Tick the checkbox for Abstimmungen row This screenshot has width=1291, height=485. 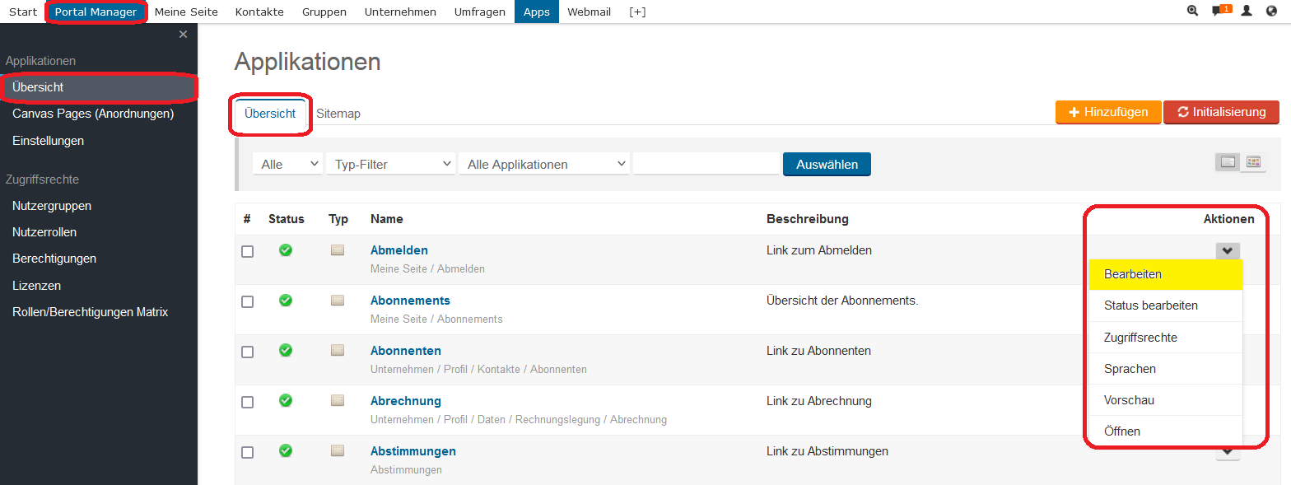(x=247, y=453)
